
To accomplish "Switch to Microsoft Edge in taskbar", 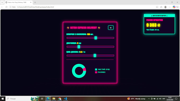I will 48,99.
